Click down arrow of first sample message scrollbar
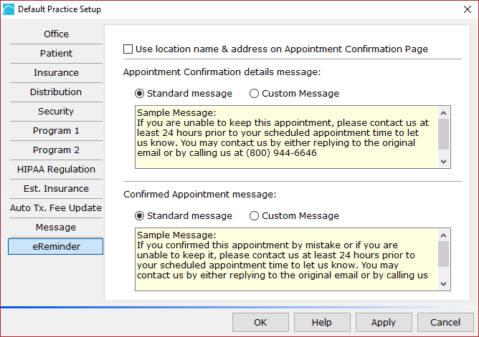 (444, 162)
